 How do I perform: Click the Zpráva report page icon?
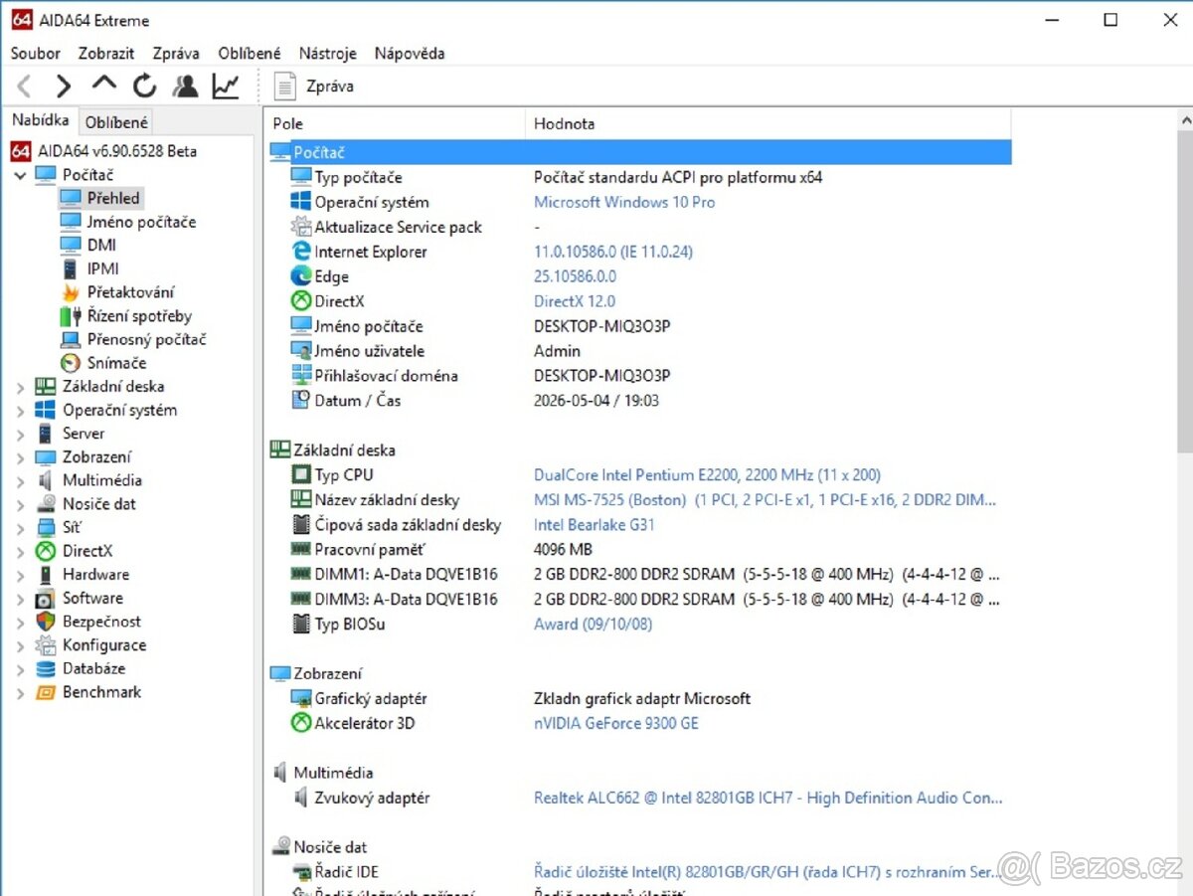[283, 86]
